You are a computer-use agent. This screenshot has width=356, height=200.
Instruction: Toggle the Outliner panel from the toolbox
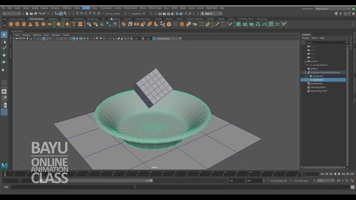tap(4, 112)
